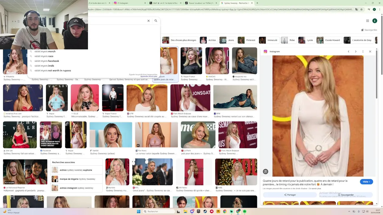This screenshot has height=215, width=383.
Task: Open Steam from the taskbar
Action: point(205,211)
